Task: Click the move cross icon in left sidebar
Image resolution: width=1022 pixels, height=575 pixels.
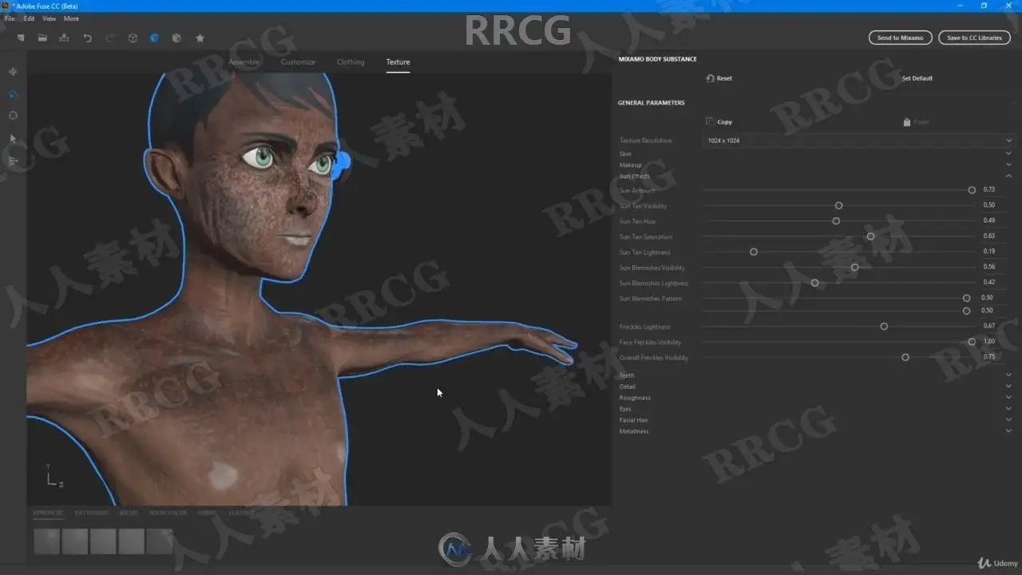Action: click(13, 72)
